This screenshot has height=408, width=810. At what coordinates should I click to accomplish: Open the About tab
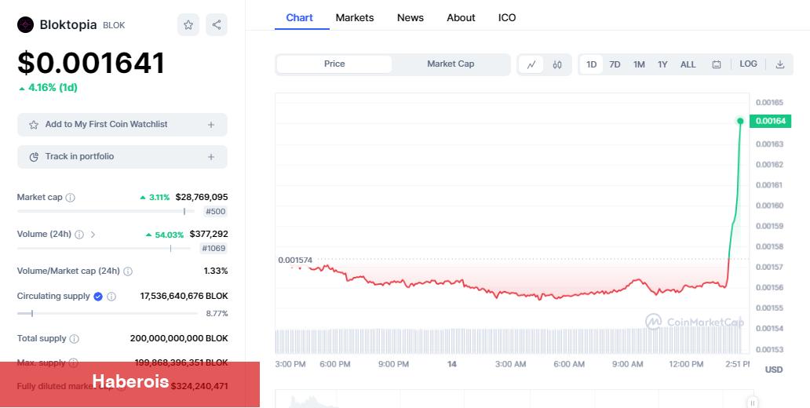coord(461,17)
